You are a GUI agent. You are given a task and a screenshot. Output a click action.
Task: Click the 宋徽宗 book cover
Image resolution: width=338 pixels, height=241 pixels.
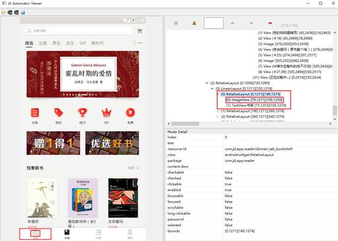(x=43, y=198)
